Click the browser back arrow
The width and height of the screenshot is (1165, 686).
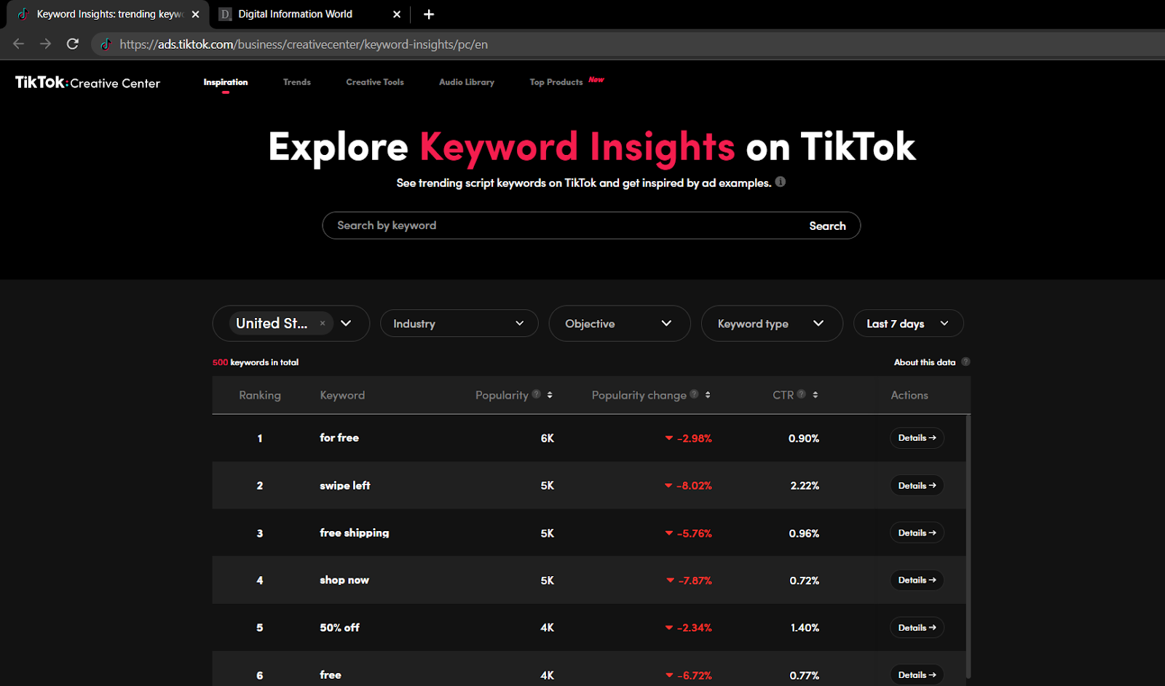(18, 44)
